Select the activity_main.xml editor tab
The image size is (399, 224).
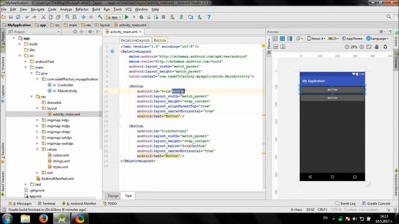(x=123, y=32)
